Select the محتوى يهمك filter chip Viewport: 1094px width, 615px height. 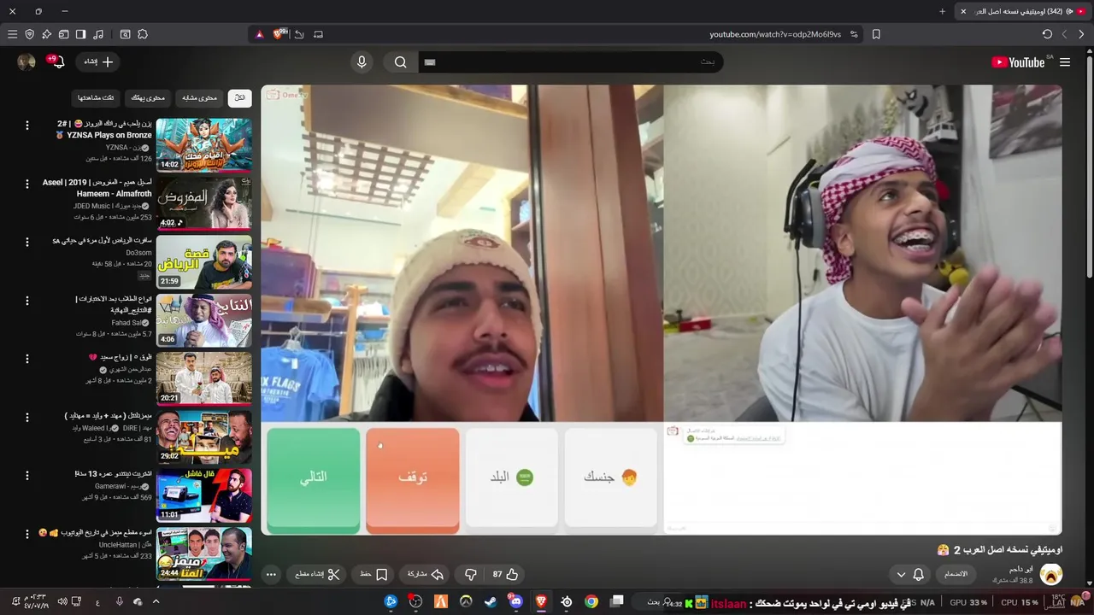148,97
